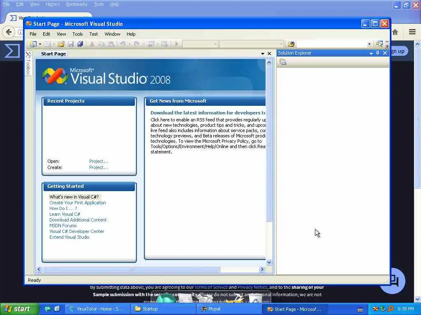Click the Extend Visual Studio link
The height and width of the screenshot is (315, 421).
pos(69,237)
